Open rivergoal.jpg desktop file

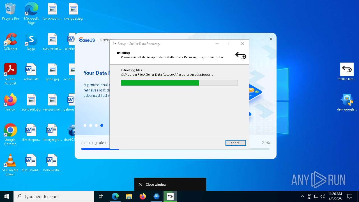[73, 12]
